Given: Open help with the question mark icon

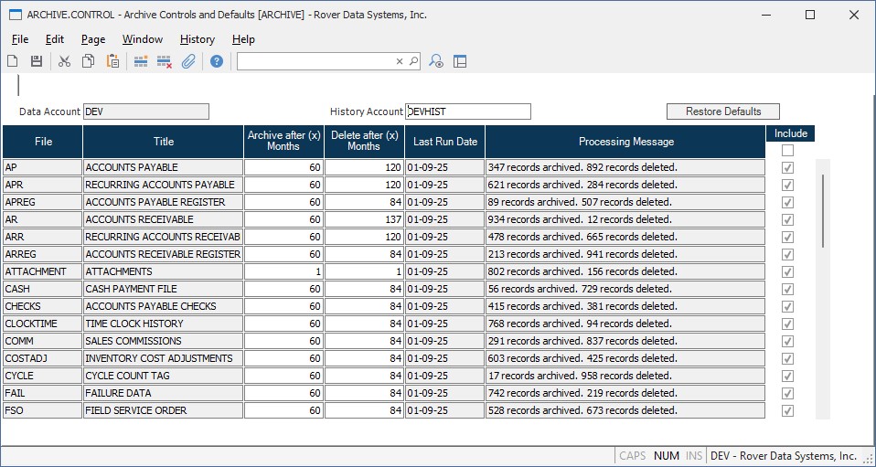Looking at the screenshot, I should point(217,61).
